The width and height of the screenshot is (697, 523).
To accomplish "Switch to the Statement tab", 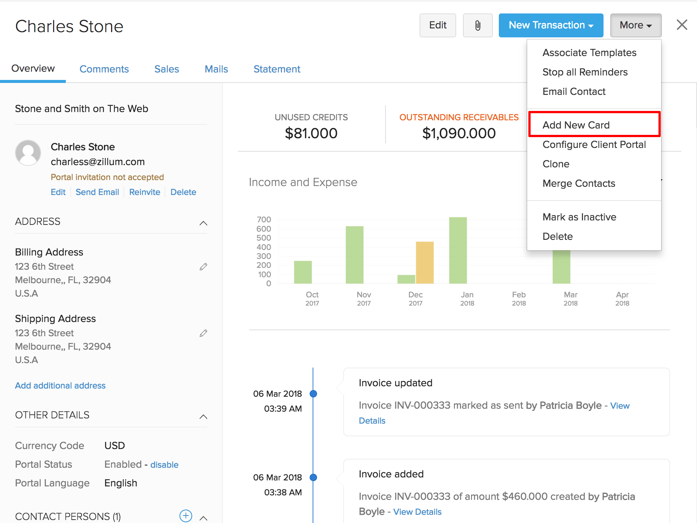I will (277, 69).
